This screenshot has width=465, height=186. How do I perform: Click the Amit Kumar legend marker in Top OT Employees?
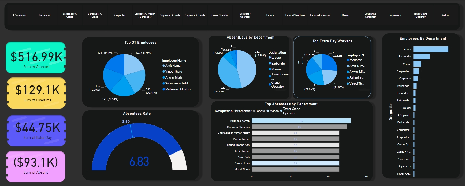[163, 66]
